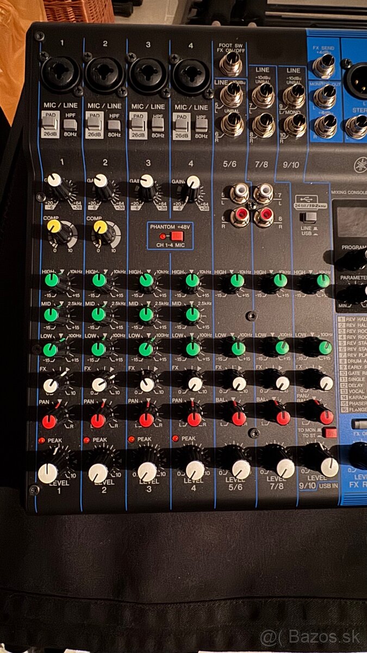367x653 pixels.
Task: Enable the channel 2 HPF 80Hz switch
Action: [x=114, y=125]
